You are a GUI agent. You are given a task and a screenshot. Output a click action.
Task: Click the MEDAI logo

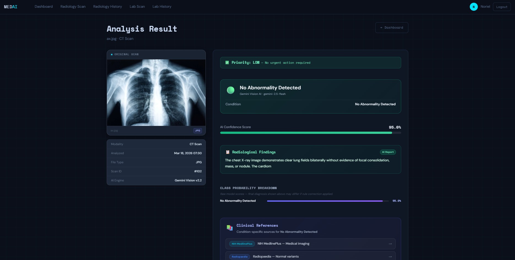pos(10,7)
